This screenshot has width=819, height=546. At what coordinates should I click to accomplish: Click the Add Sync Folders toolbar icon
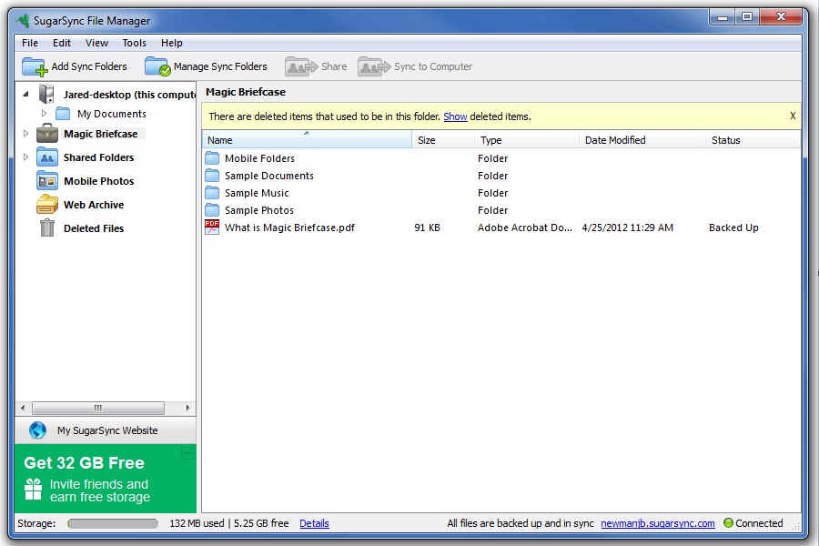tap(35, 66)
